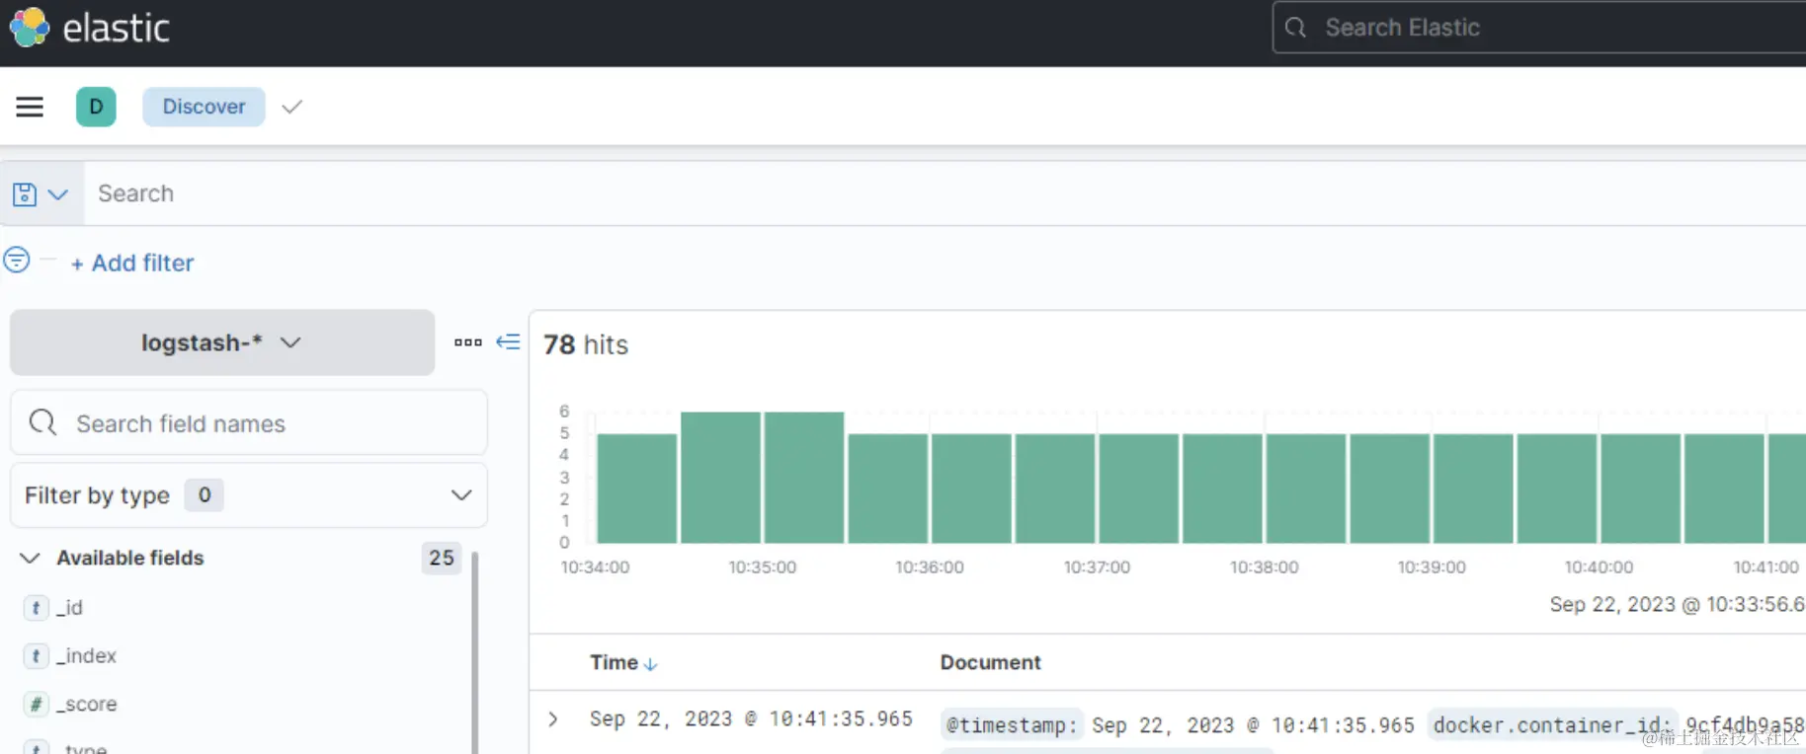Click the magnifier icon in Search Elastic

pos(1295,28)
